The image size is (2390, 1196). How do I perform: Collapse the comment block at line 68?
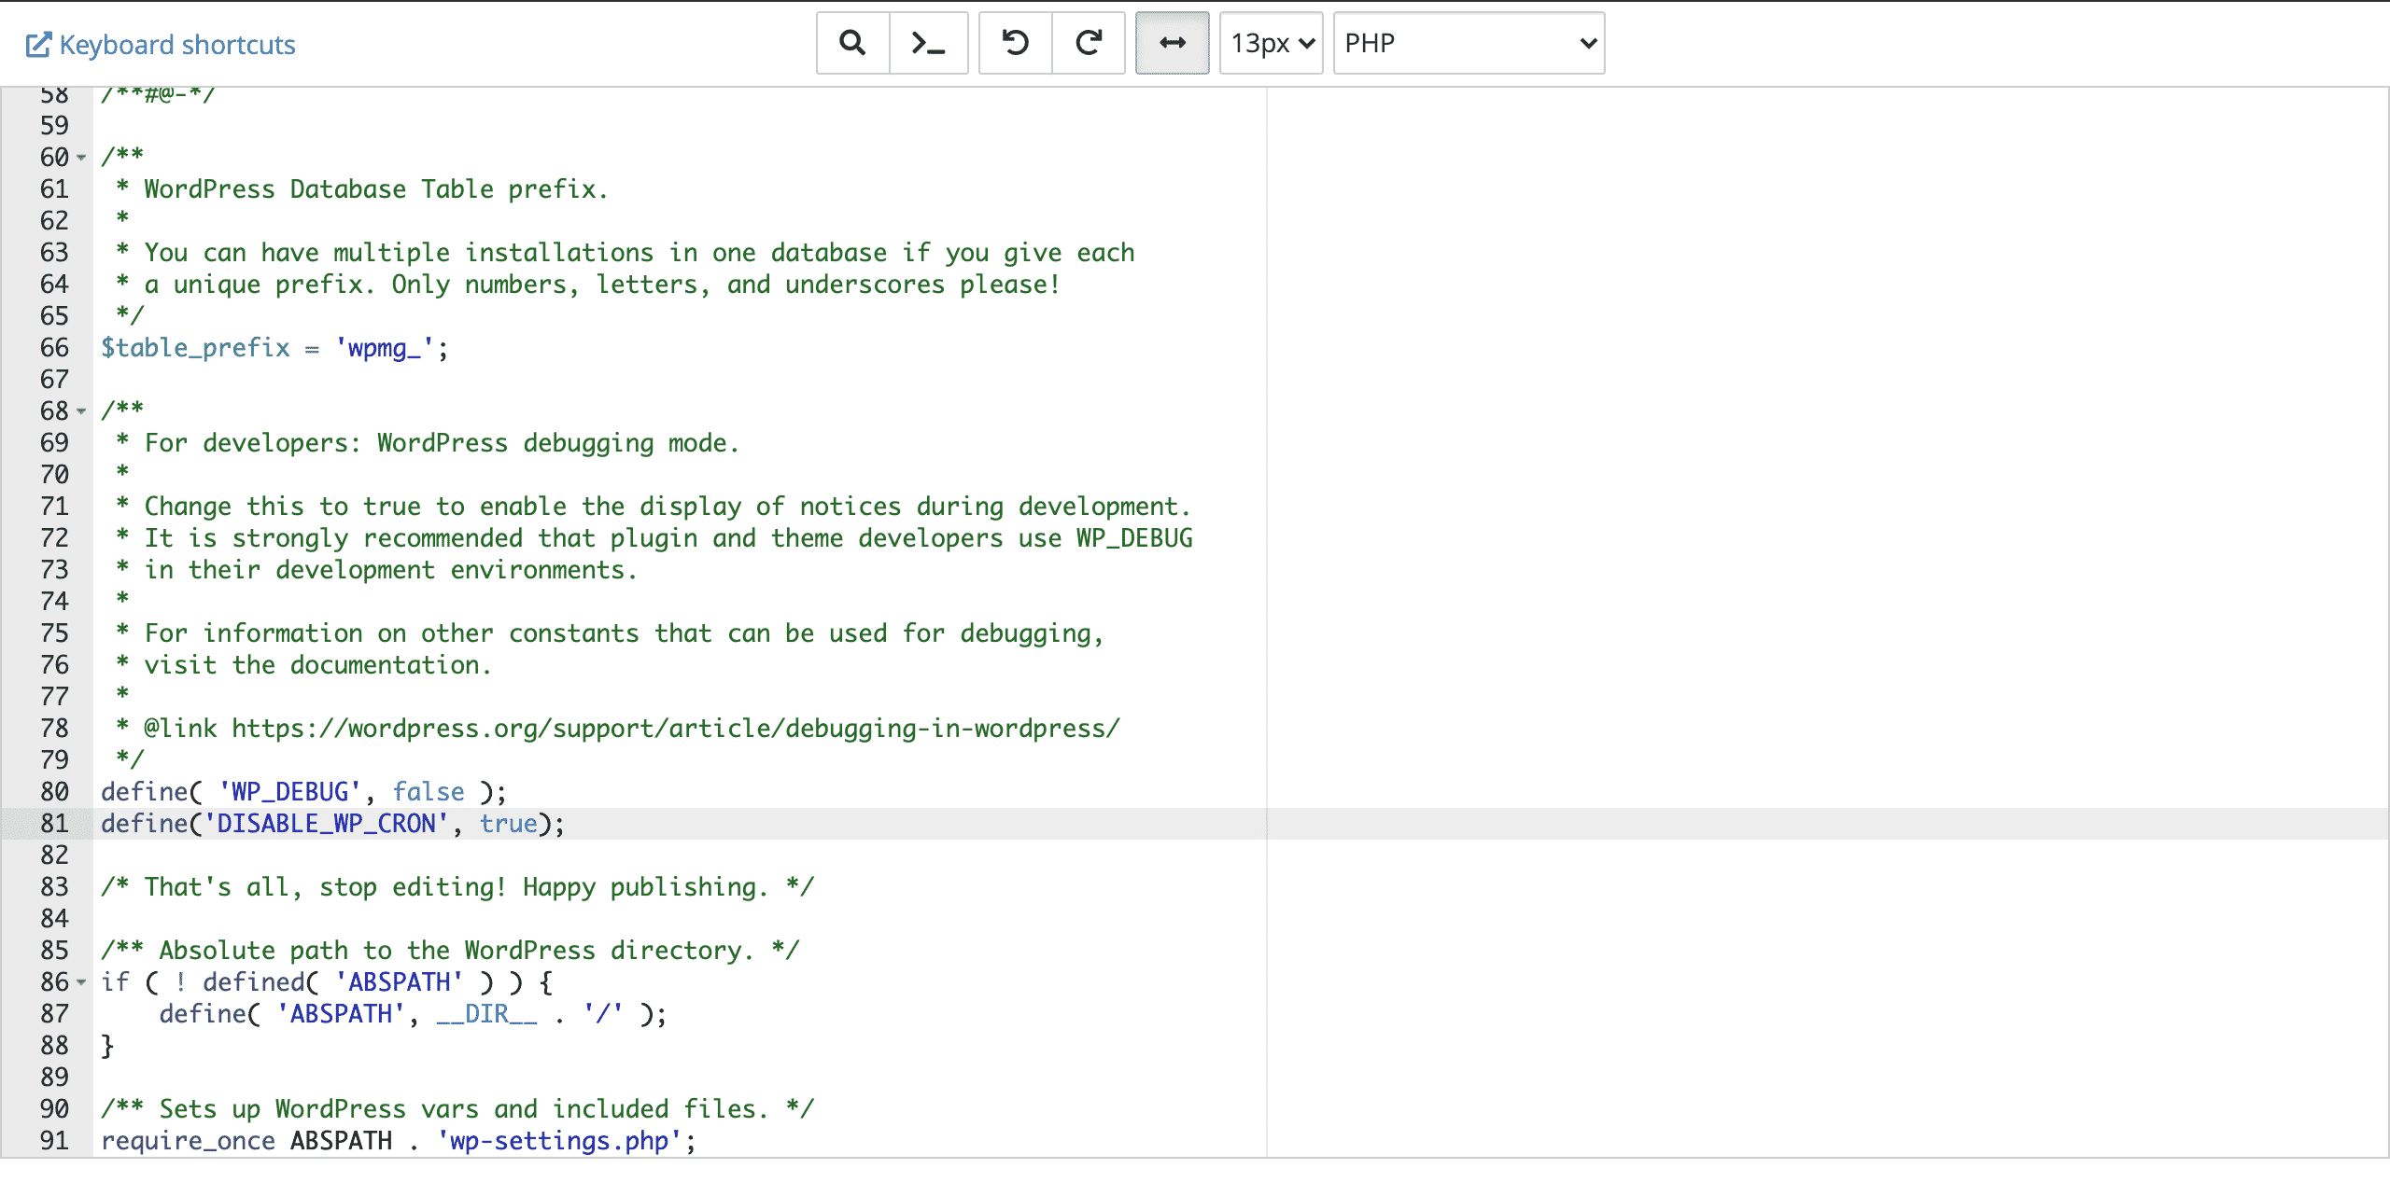(81, 411)
